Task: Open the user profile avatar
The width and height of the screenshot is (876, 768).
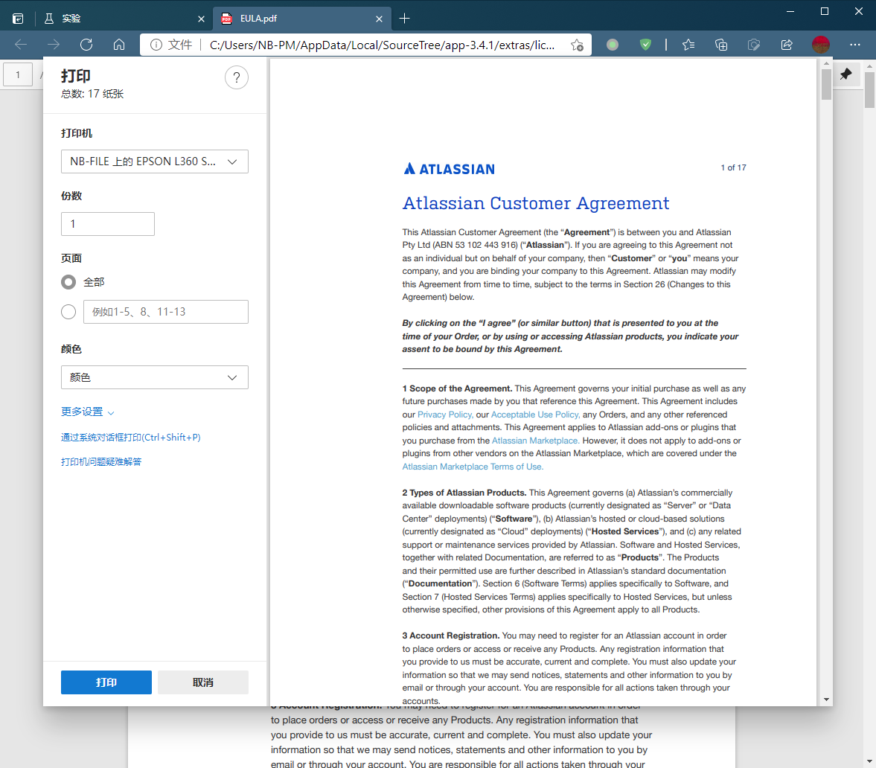Action: [821, 45]
